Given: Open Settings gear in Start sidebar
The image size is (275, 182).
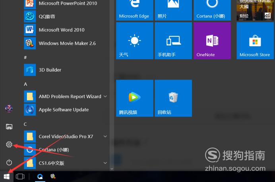Looking at the screenshot, I should pos(9,144).
